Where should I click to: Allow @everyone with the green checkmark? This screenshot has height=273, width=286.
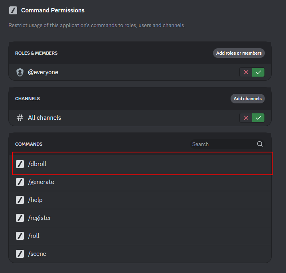click(258, 72)
